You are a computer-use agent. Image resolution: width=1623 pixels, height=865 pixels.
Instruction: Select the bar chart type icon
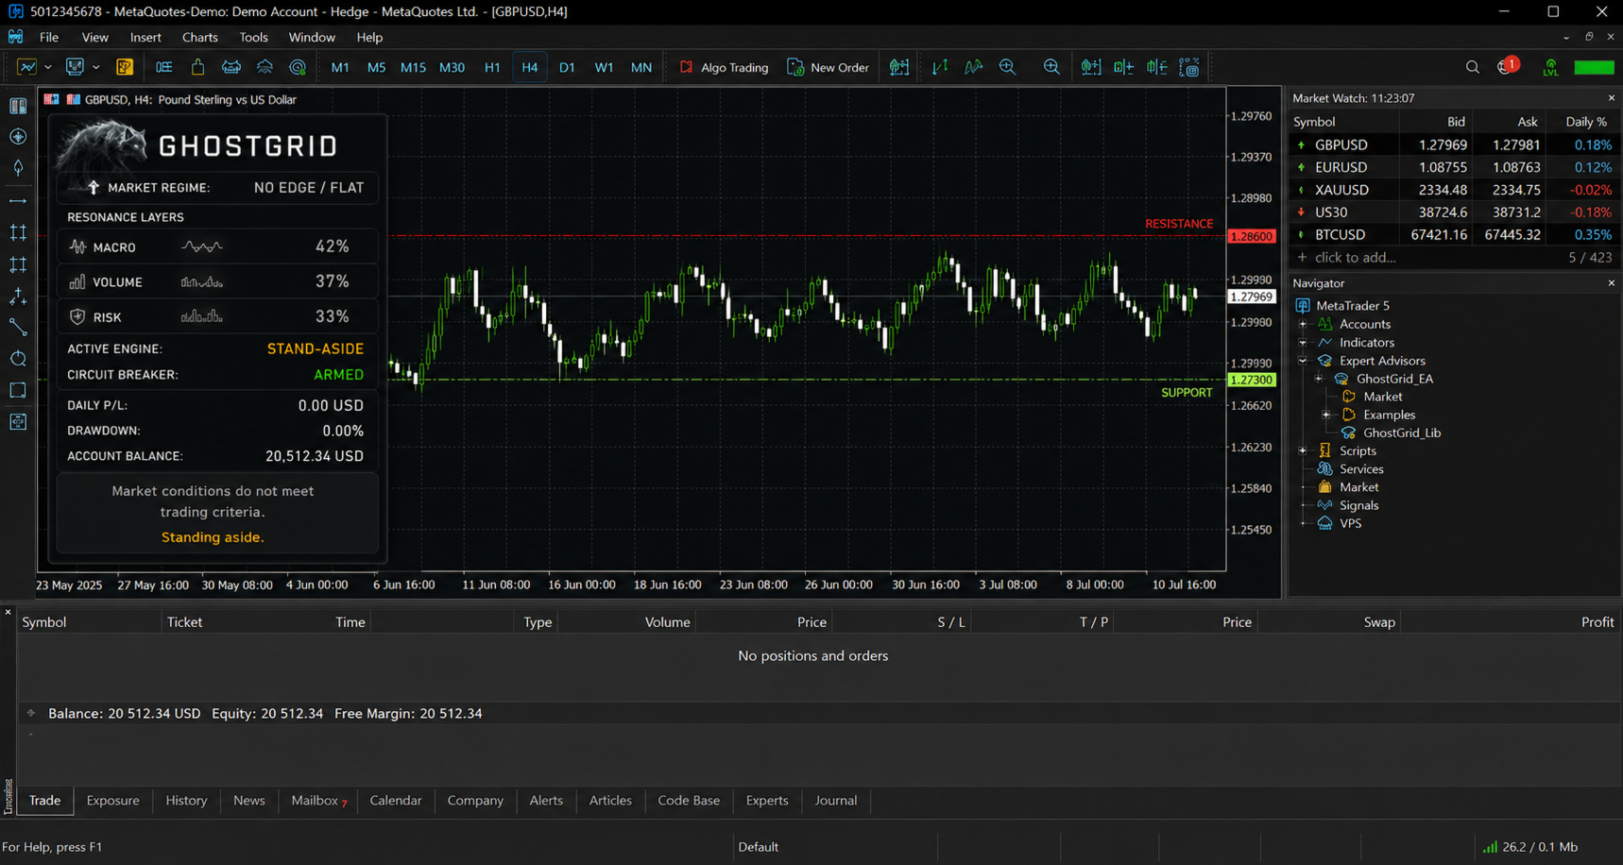[x=940, y=67]
